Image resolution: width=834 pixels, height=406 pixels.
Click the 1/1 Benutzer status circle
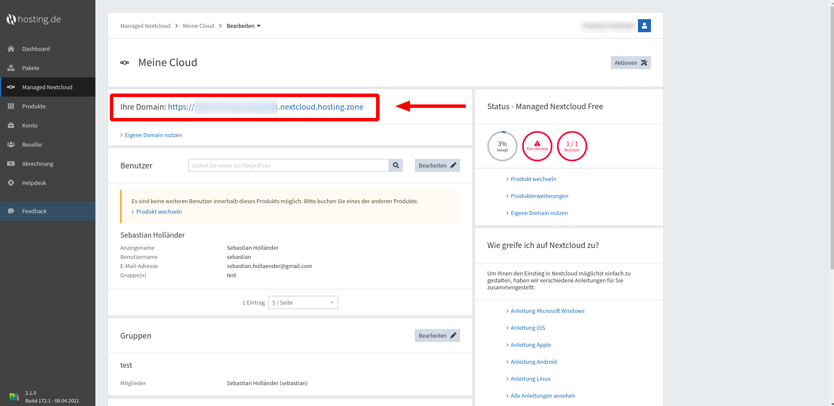[572, 146]
